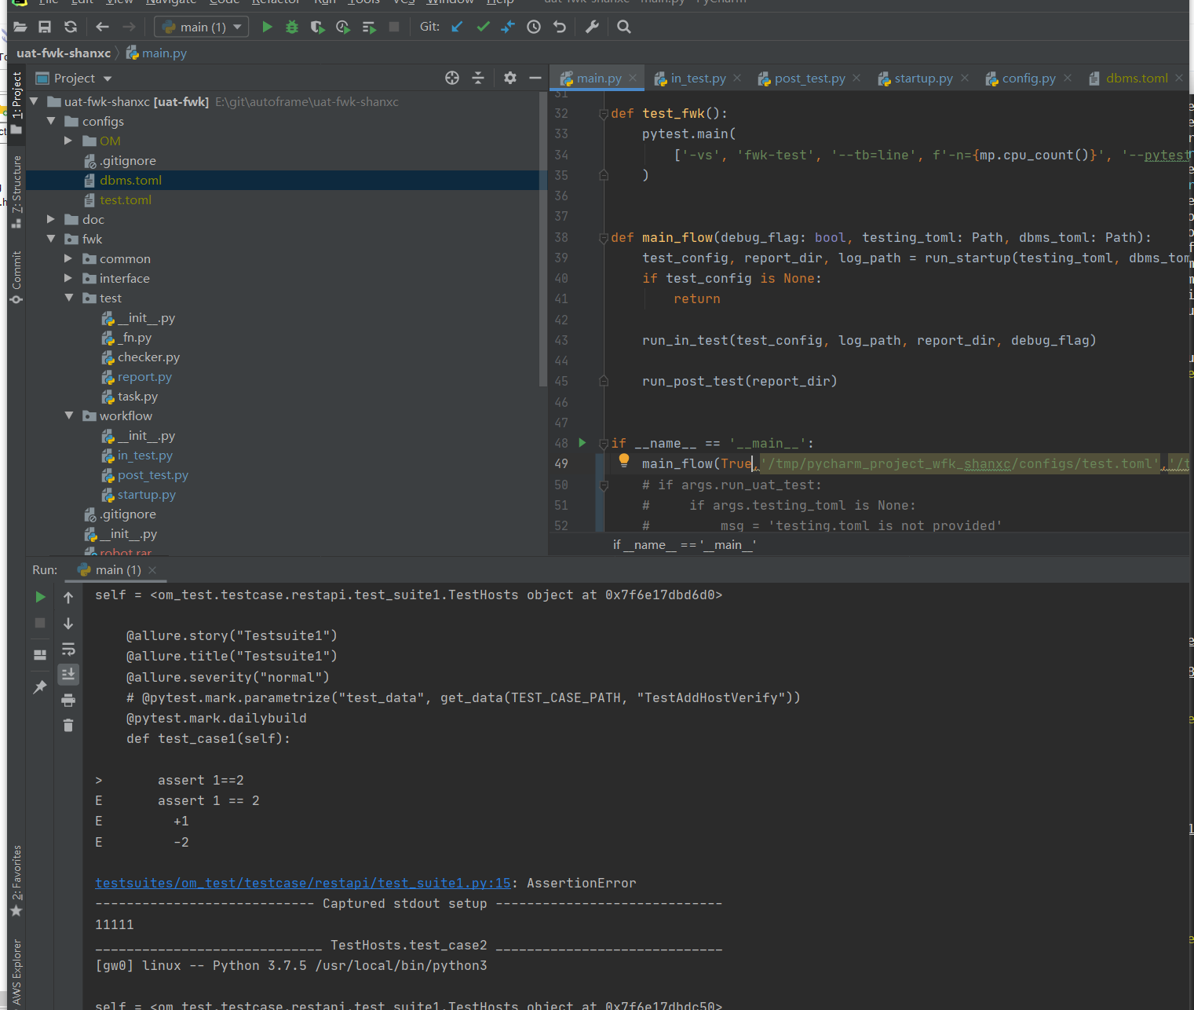The height and width of the screenshot is (1010, 1194).
Task: Open search everywhere magnifier icon
Action: [x=624, y=27]
